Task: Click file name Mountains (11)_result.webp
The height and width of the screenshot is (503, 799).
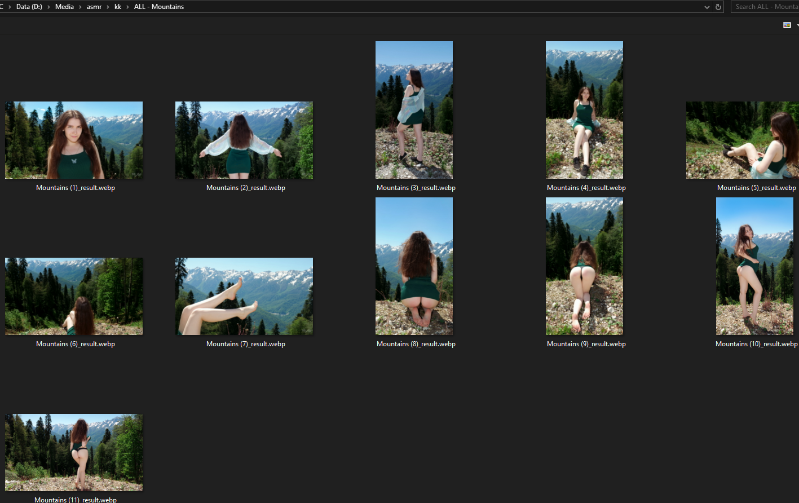Action: 76,500
